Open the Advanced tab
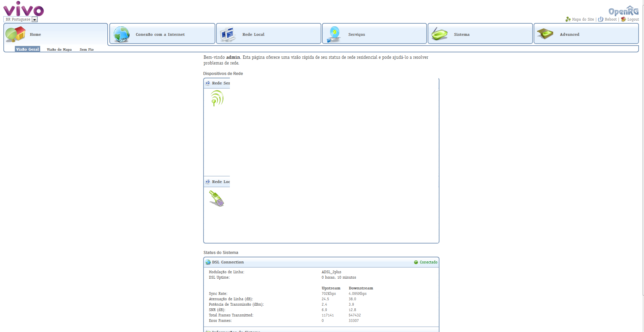 (x=586, y=33)
